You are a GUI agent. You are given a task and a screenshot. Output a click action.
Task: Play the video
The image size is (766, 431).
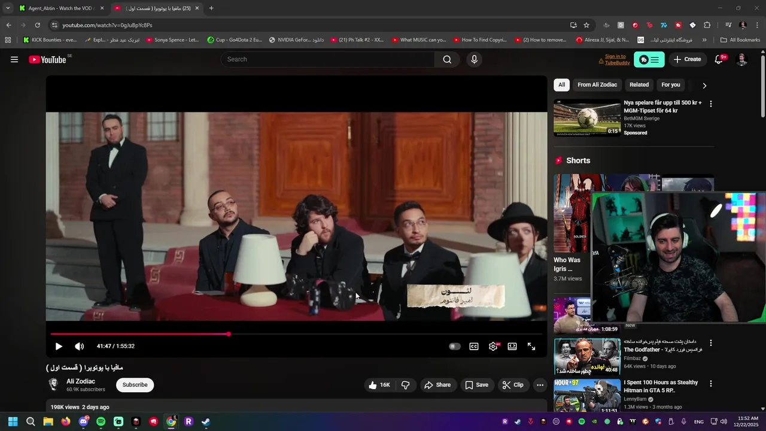pos(59,346)
